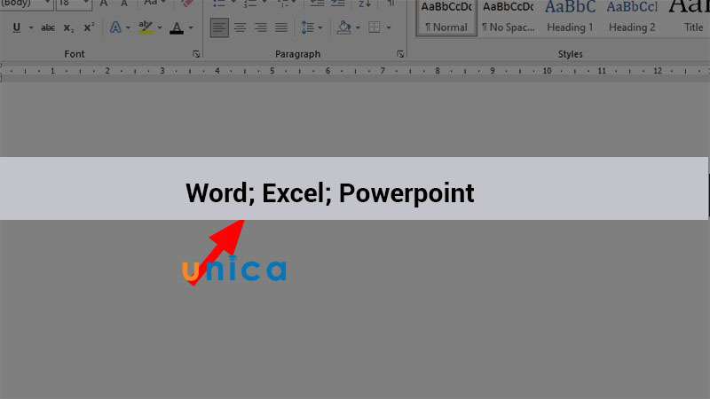Screen dimensions: 710x399
Task: Click Increase Font Size icon
Action: click(104, 4)
